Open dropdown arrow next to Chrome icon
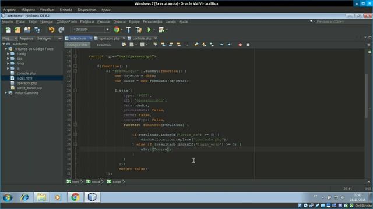Image resolution: width=373 pixels, height=209 pixels. (x=122, y=30)
